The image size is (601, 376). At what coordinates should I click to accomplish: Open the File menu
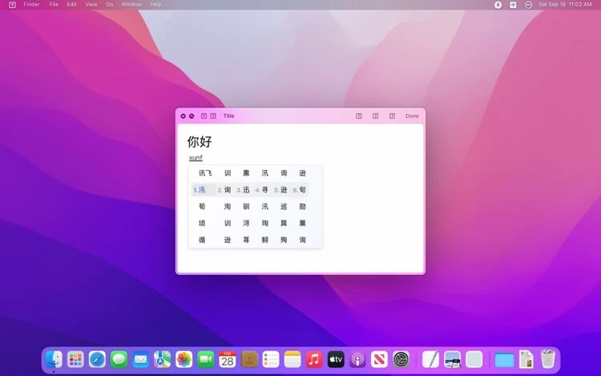pyautogui.click(x=54, y=5)
